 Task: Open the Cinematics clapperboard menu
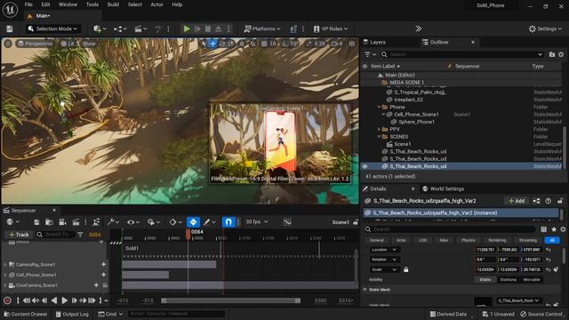coord(140,28)
